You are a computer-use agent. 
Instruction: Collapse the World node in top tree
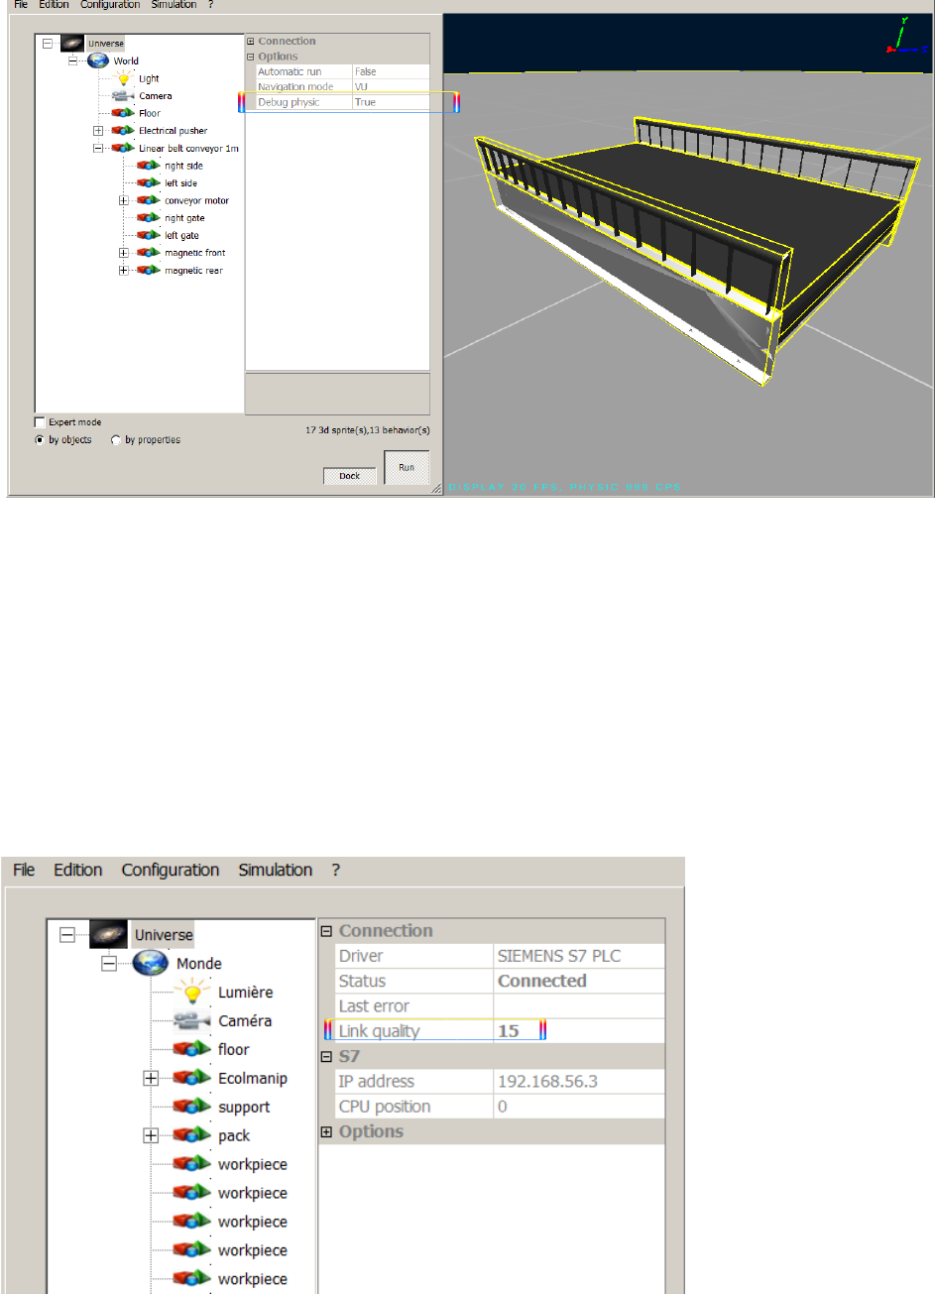click(72, 60)
